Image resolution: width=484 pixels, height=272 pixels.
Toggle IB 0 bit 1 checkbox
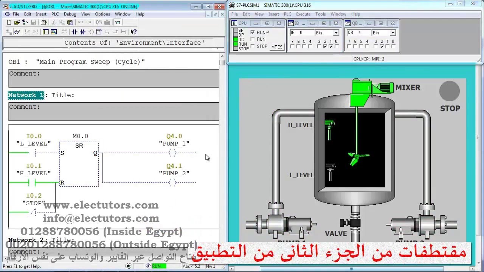330,46
